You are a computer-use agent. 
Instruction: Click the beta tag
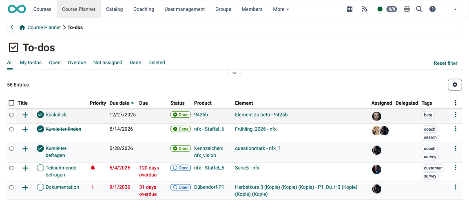click(x=428, y=114)
